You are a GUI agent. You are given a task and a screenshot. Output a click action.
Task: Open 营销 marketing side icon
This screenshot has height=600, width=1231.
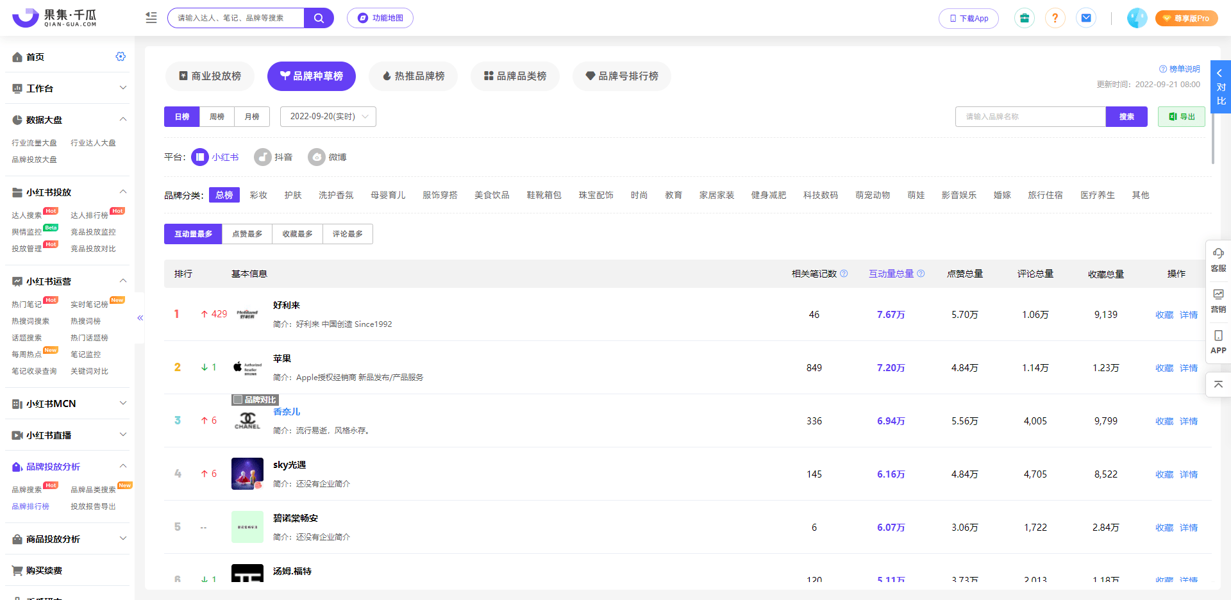pyautogui.click(x=1218, y=301)
